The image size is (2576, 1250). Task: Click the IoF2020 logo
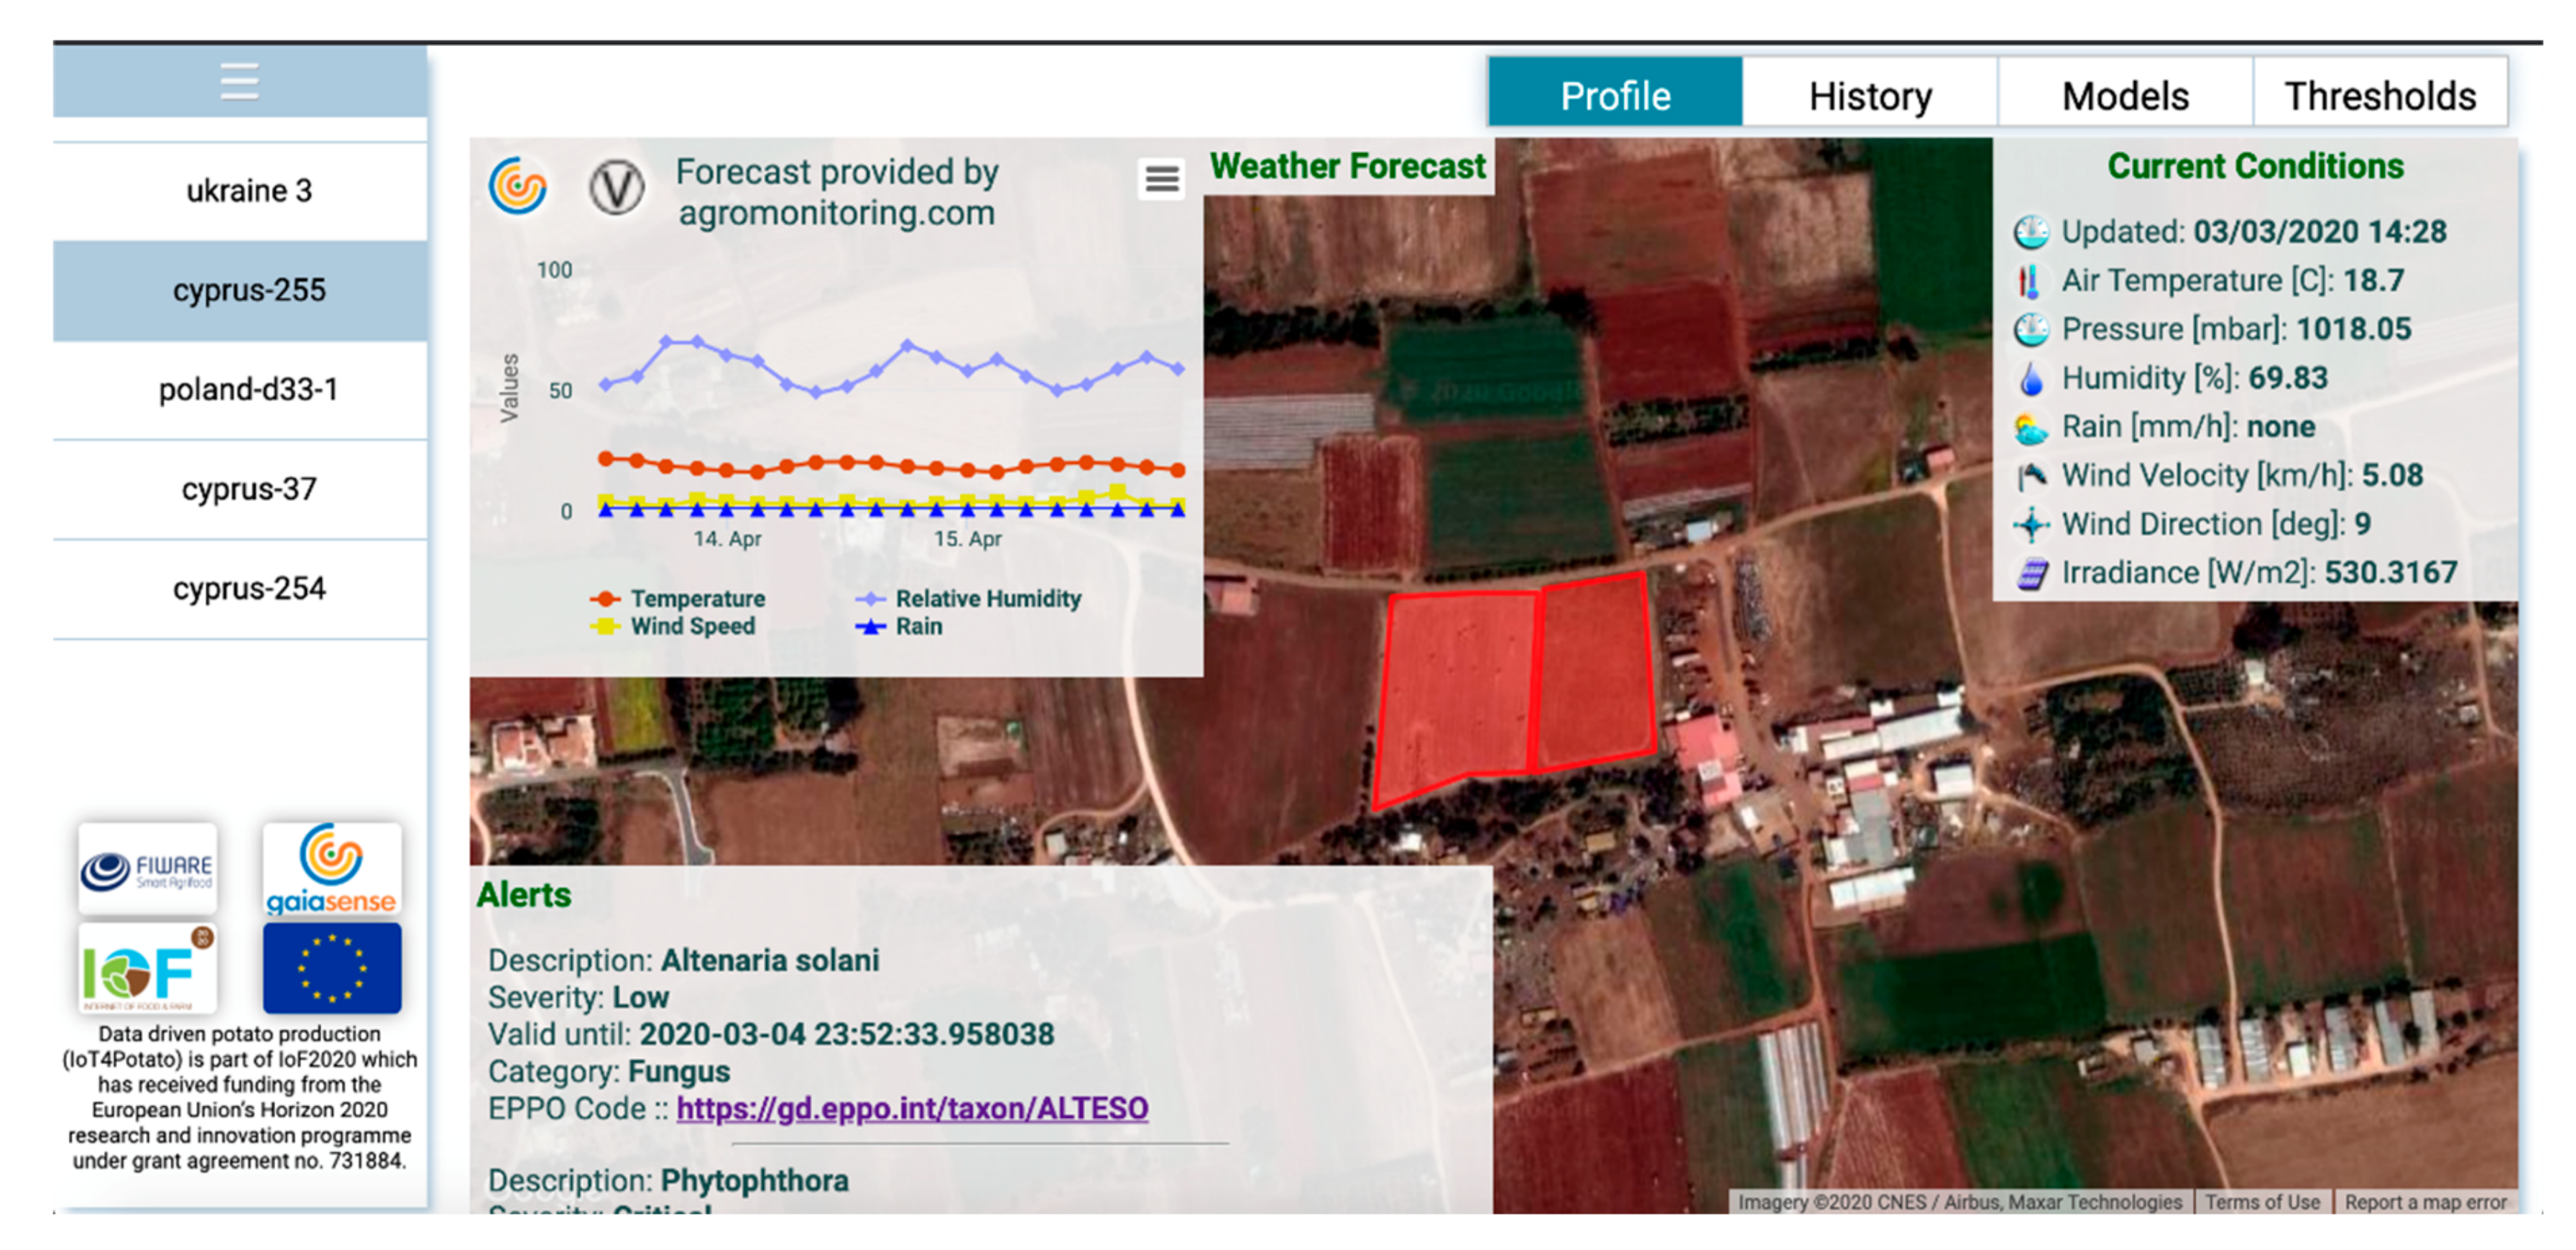coord(147,968)
